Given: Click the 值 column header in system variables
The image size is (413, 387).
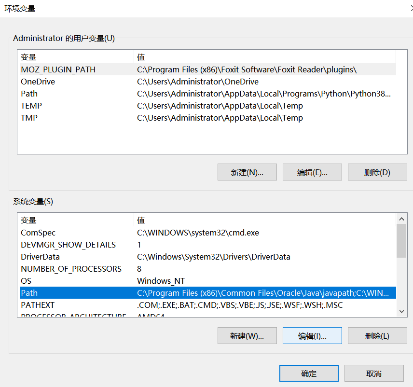Looking at the screenshot, I should click(265, 220).
